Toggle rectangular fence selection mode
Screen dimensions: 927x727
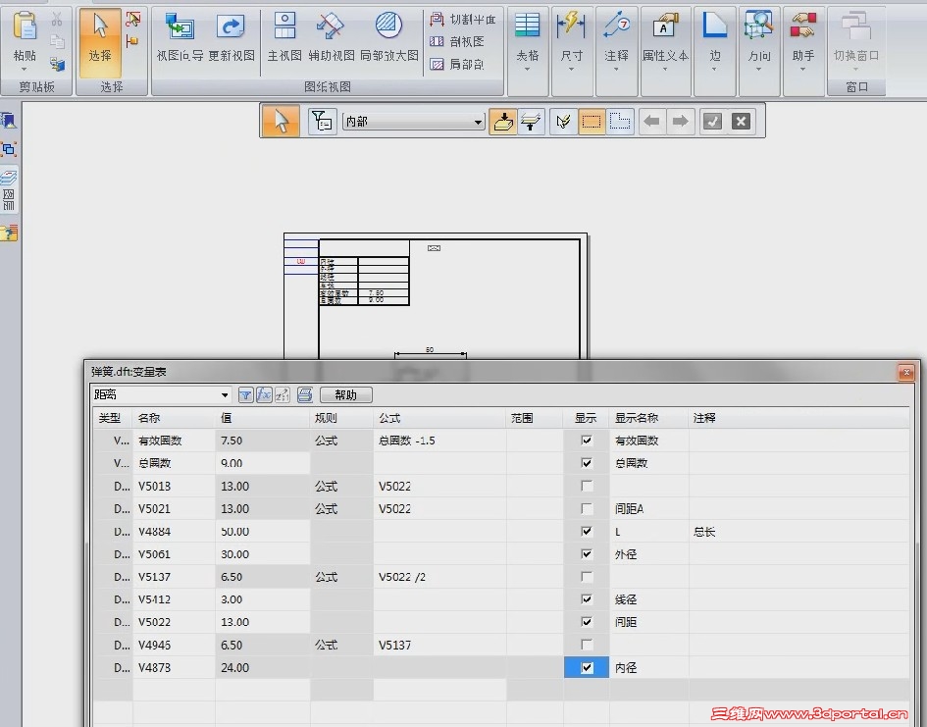pyautogui.click(x=592, y=122)
